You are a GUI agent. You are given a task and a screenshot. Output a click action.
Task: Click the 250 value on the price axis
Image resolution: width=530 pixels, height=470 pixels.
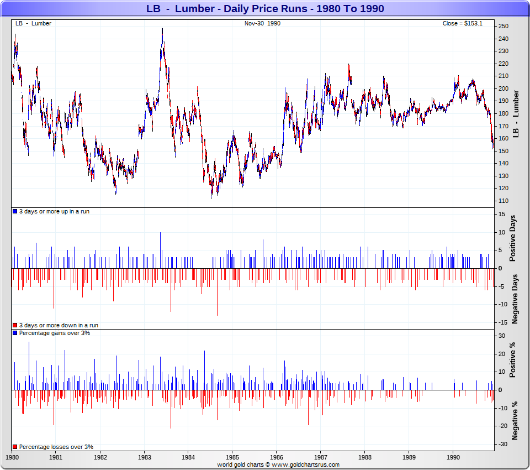tap(503, 26)
